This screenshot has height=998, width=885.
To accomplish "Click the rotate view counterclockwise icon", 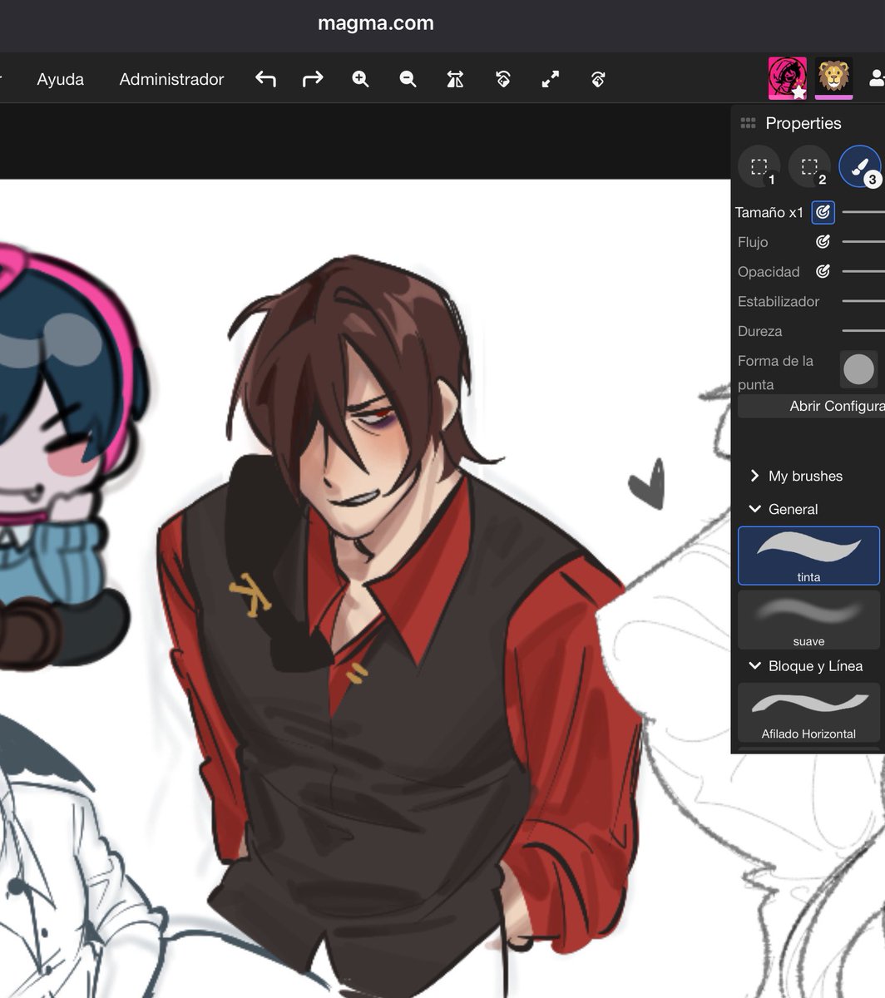I will [502, 79].
